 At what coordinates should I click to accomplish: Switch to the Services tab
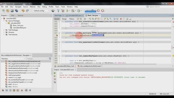point(20,16)
